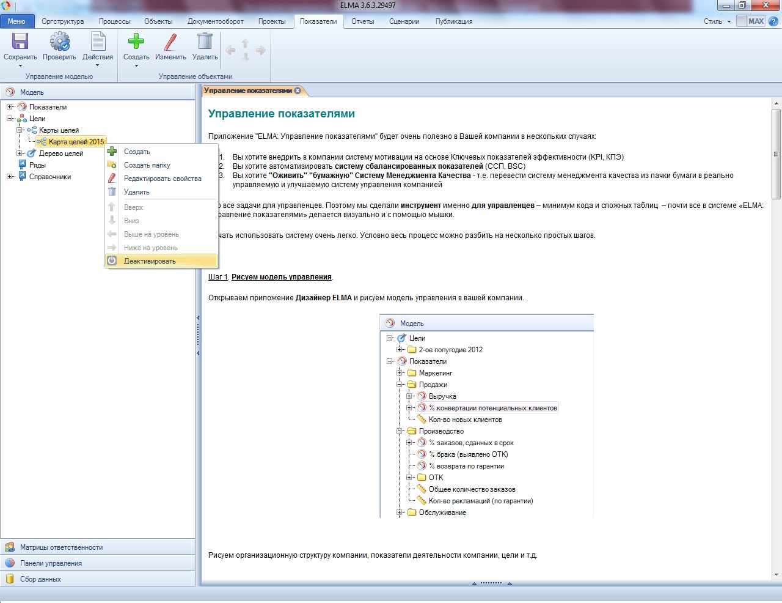Click the green plus Создать icon
782x603 pixels.
click(136, 42)
